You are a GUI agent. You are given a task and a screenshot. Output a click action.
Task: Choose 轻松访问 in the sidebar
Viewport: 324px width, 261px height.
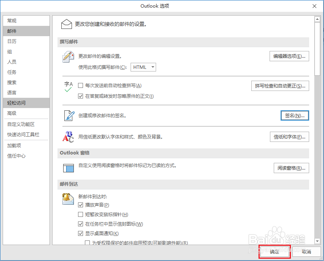coord(26,103)
